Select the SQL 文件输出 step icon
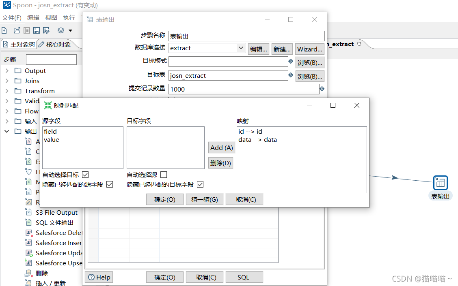The image size is (458, 286). coord(28,222)
